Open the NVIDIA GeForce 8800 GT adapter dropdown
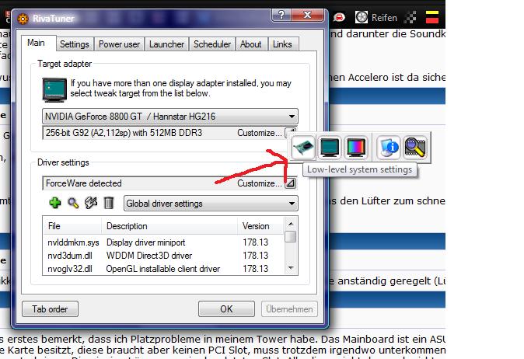This screenshot has width=524, height=359. pyautogui.click(x=170, y=117)
